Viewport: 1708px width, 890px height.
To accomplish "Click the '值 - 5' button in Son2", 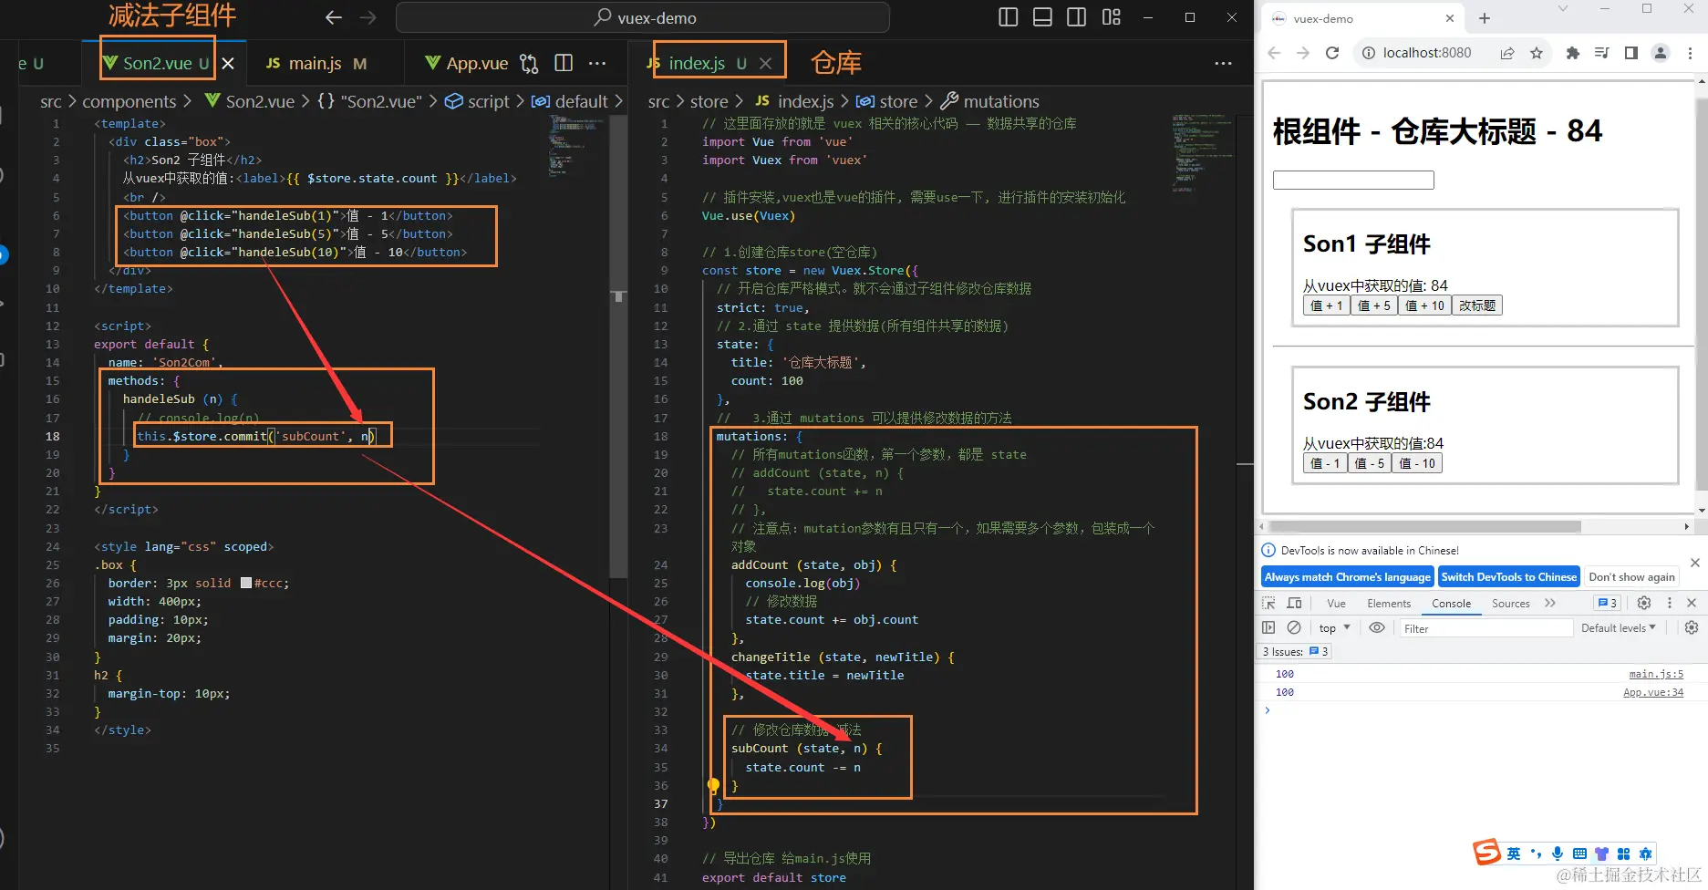I will [1370, 463].
